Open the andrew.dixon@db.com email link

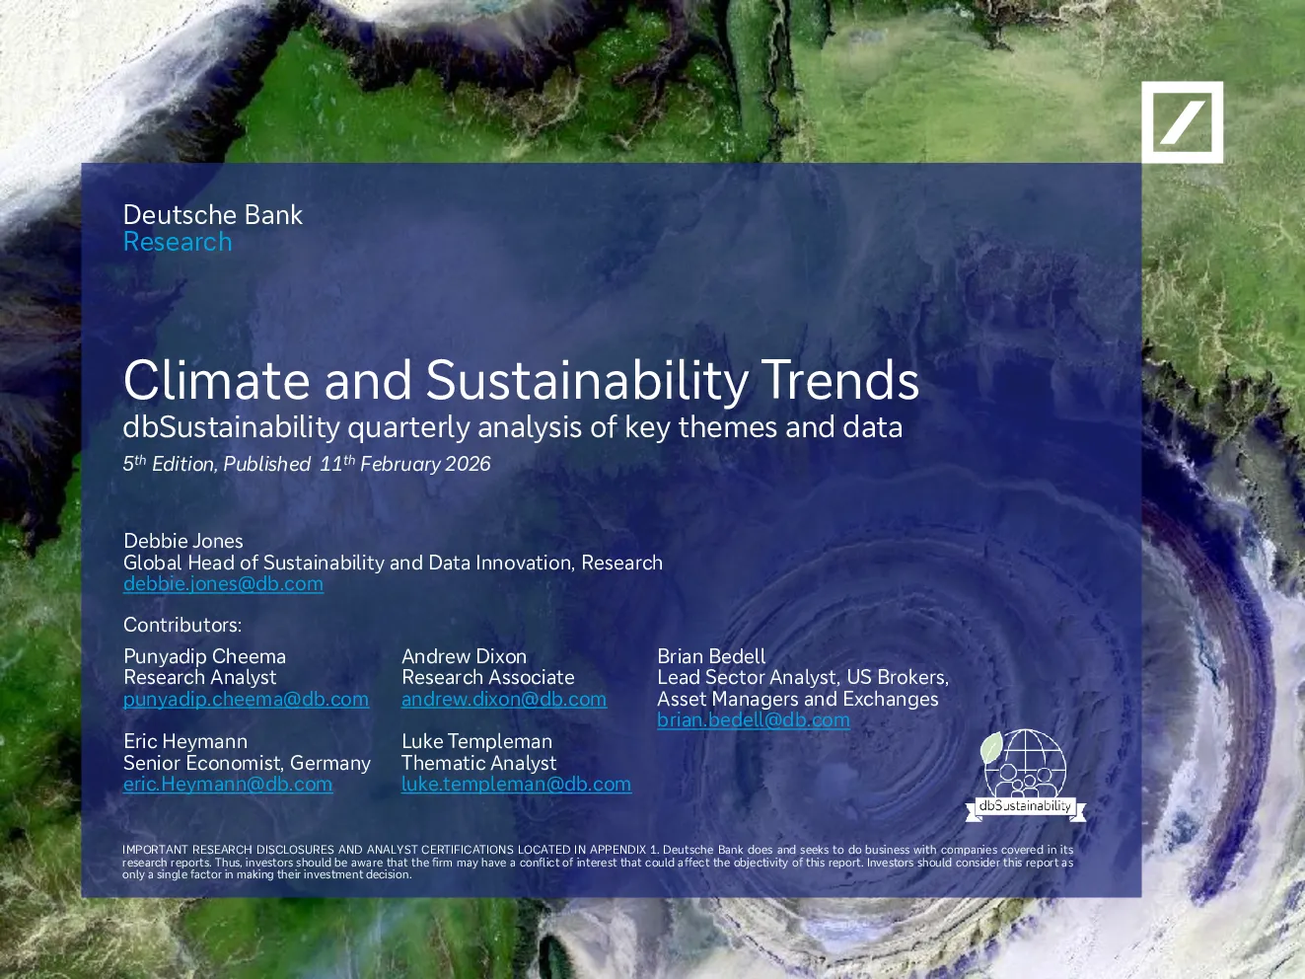pyautogui.click(x=504, y=699)
